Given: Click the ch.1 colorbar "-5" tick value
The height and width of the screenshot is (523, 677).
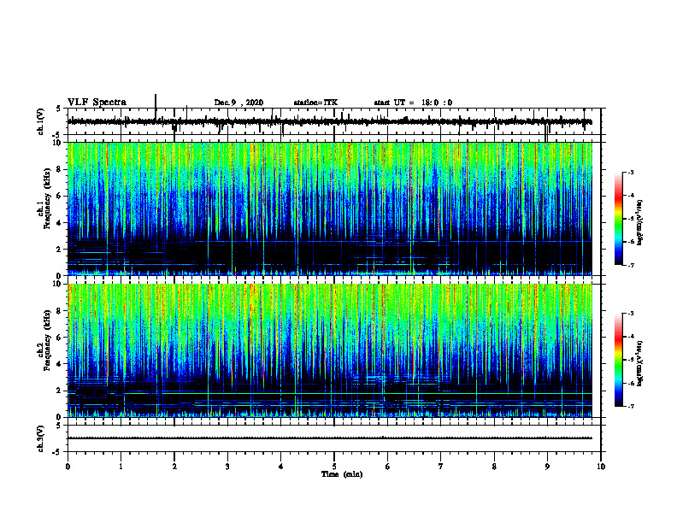Looking at the screenshot, I should click(631, 219).
